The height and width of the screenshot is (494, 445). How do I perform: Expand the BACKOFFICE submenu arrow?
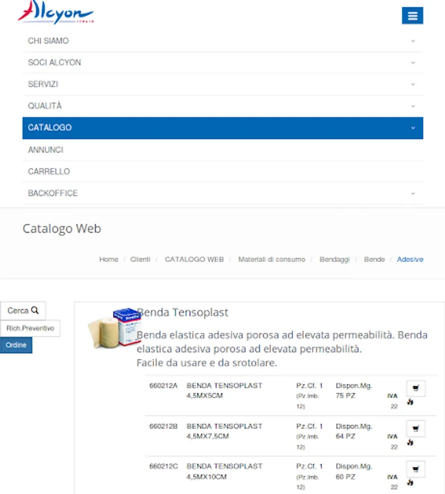(x=413, y=193)
